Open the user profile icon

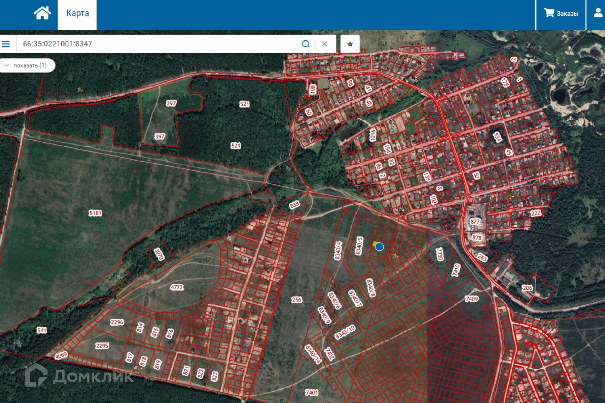click(x=598, y=13)
